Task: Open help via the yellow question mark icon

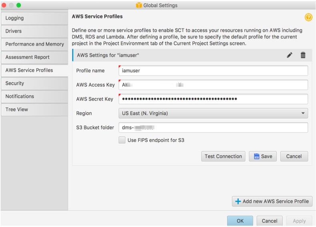Action: coord(308,17)
